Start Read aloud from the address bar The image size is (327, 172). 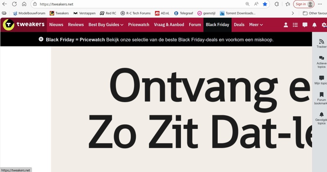point(256,4)
